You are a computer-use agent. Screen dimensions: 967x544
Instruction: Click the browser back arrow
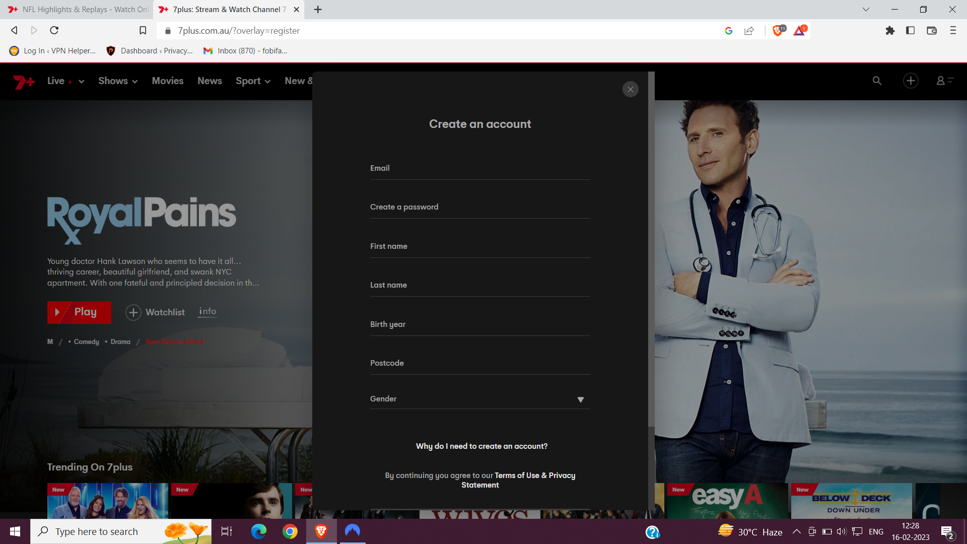[x=14, y=30]
